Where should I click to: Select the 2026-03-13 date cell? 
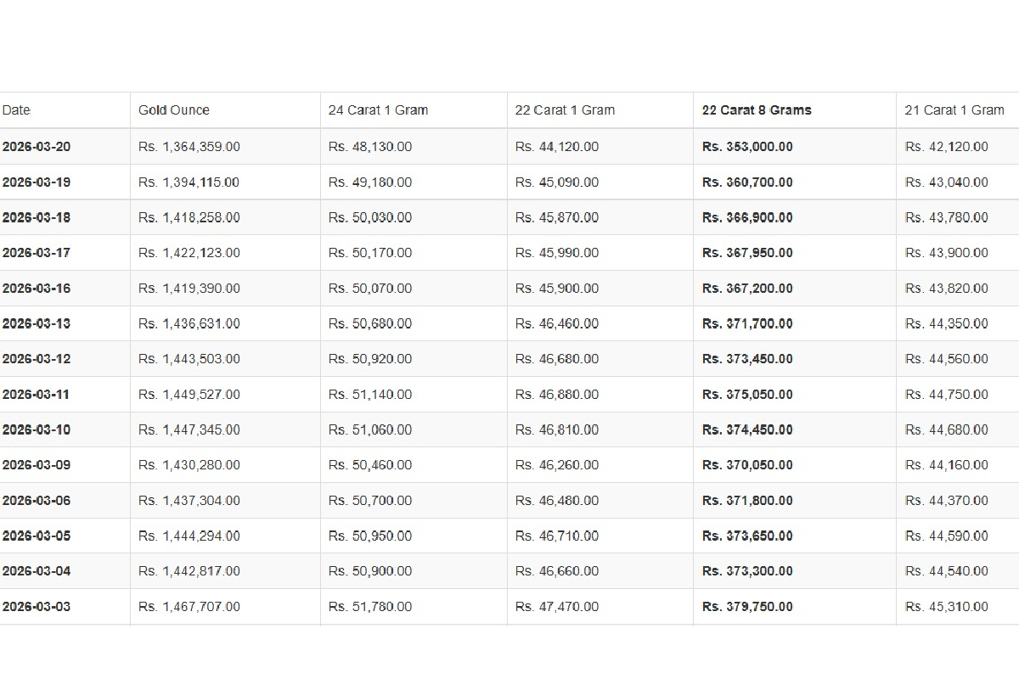pos(37,323)
